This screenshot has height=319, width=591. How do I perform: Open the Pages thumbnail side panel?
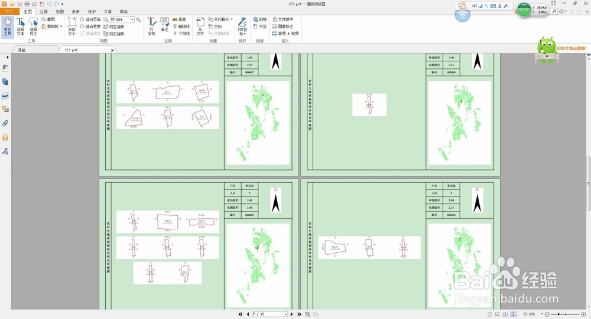coord(5,81)
